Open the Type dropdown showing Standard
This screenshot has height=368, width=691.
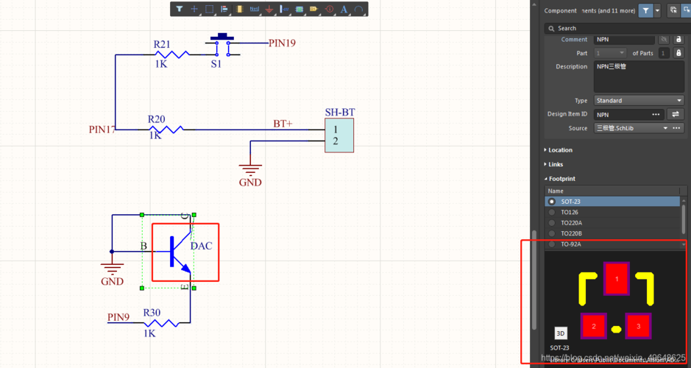tap(639, 101)
